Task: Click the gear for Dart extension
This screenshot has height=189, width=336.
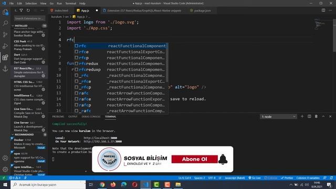Action: point(43,62)
